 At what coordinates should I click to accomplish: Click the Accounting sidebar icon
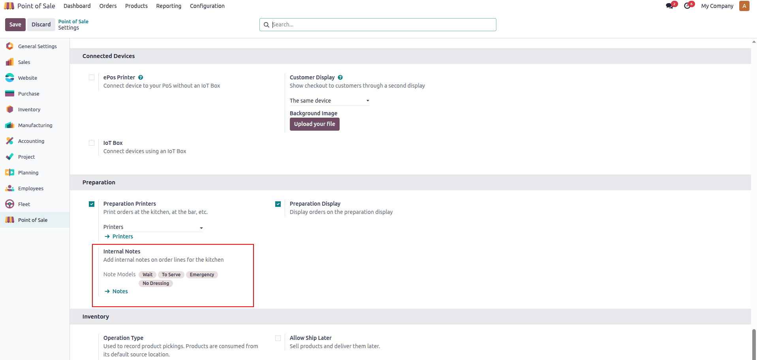point(10,141)
